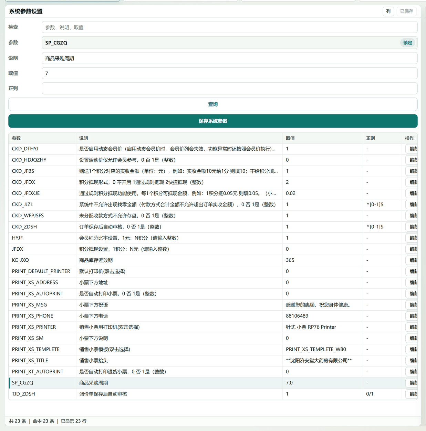This screenshot has width=426, height=431.
Task: Focus the 检索 search input field
Action: coord(229,27)
